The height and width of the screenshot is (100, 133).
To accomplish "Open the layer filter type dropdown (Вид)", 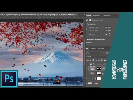I will point(93,53).
